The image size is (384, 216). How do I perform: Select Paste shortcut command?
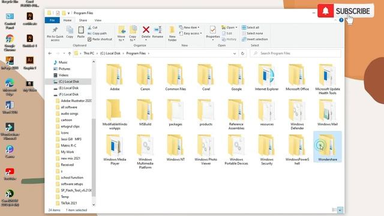[100, 39]
